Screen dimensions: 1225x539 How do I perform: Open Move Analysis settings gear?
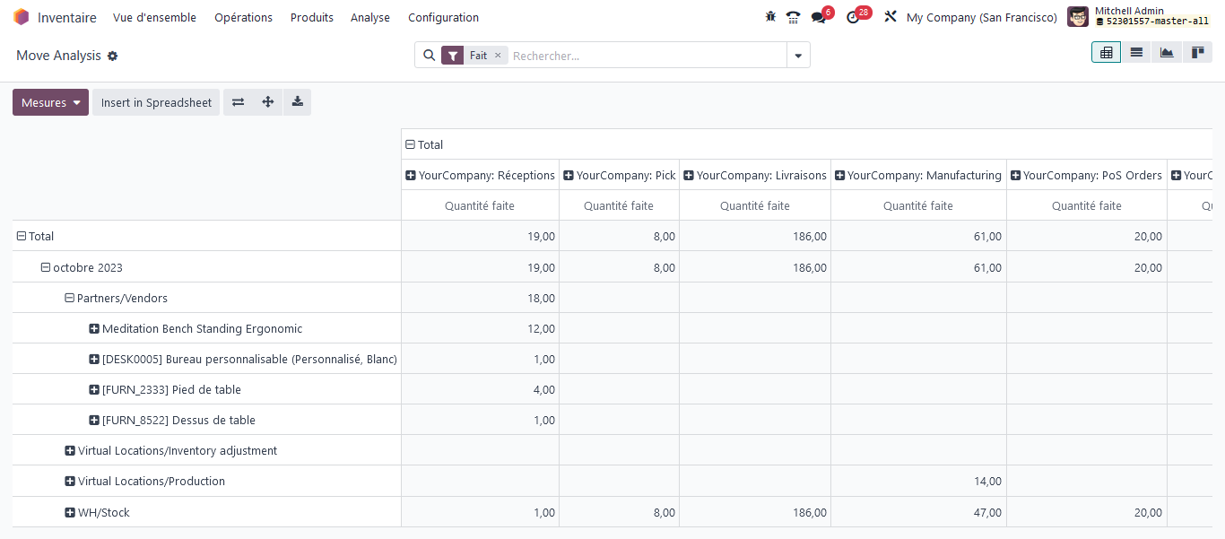click(x=113, y=56)
